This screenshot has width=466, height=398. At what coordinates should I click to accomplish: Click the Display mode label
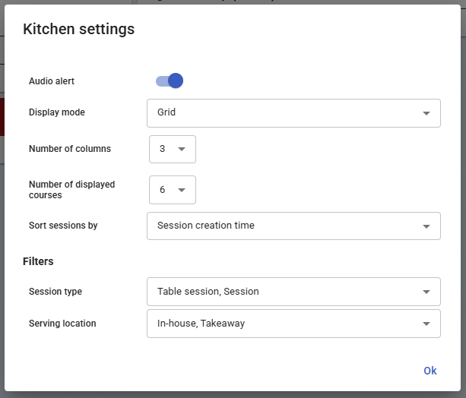57,112
